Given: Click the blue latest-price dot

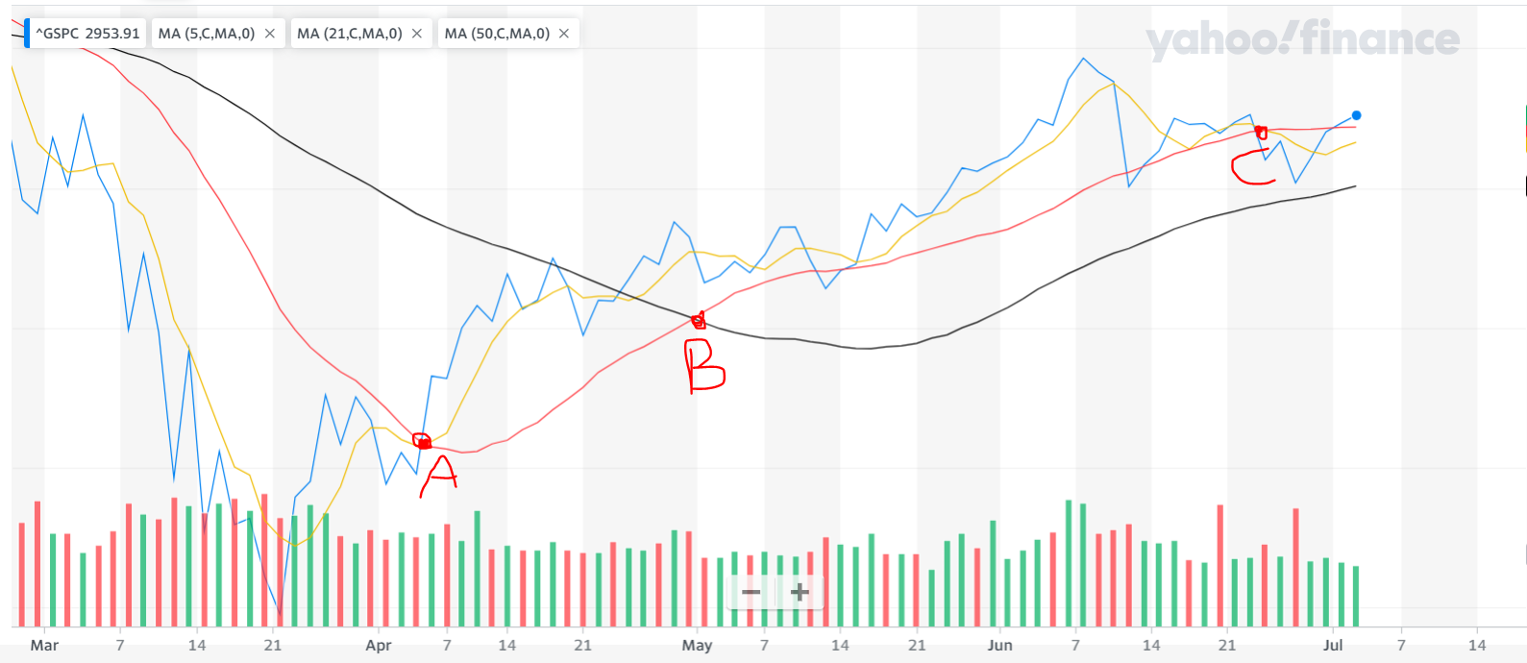Looking at the screenshot, I should [1356, 115].
